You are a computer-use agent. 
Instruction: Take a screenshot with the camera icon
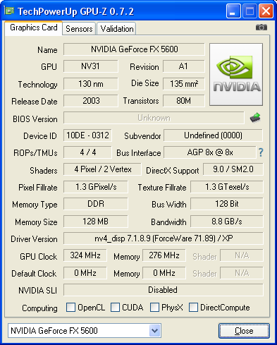pos(261,28)
